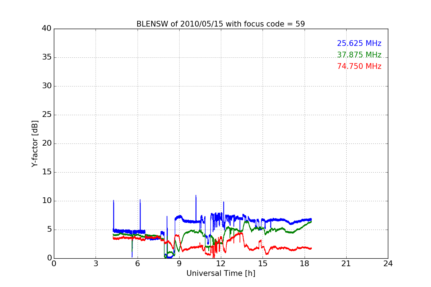
Task: Click the plot title BLENSW of 2010/05/15
Action: 221,24
